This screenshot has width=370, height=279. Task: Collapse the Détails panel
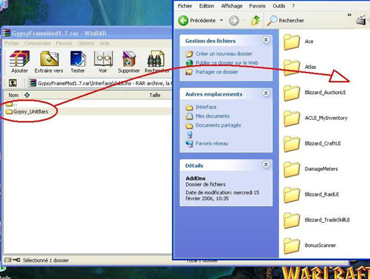266,165
